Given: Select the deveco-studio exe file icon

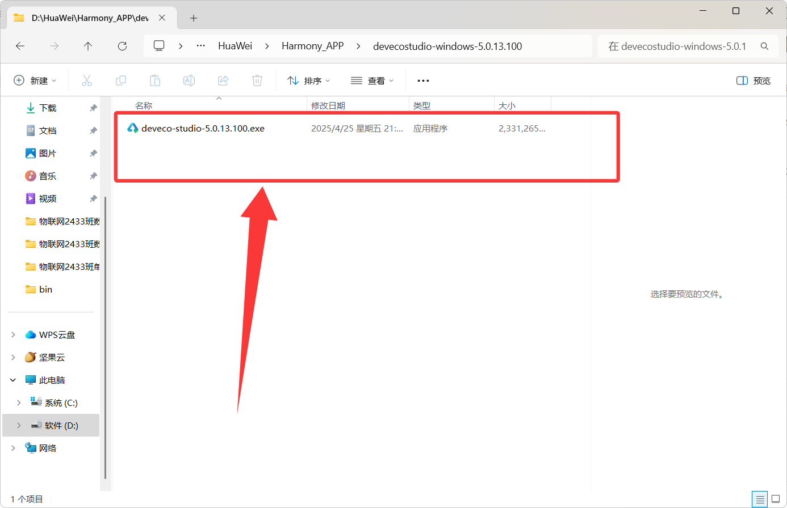Looking at the screenshot, I should [132, 128].
